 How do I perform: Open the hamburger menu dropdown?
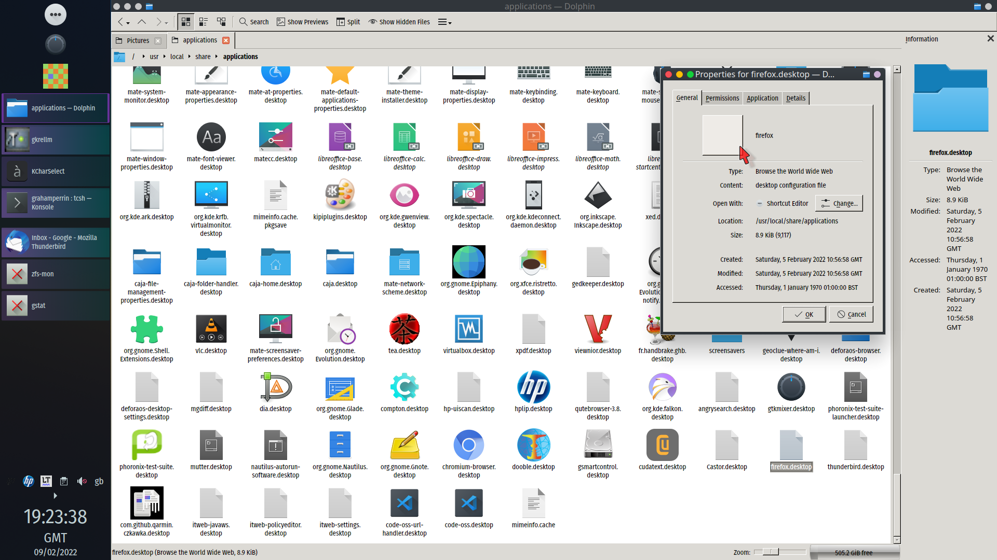pyautogui.click(x=444, y=22)
